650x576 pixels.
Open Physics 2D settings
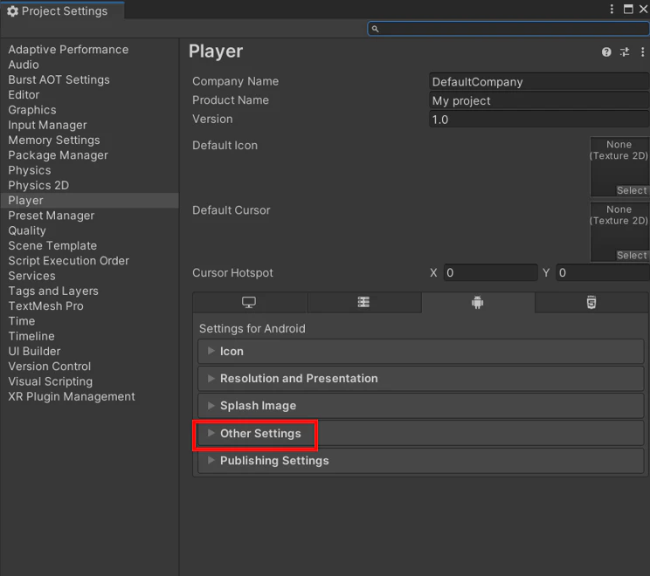click(x=38, y=185)
